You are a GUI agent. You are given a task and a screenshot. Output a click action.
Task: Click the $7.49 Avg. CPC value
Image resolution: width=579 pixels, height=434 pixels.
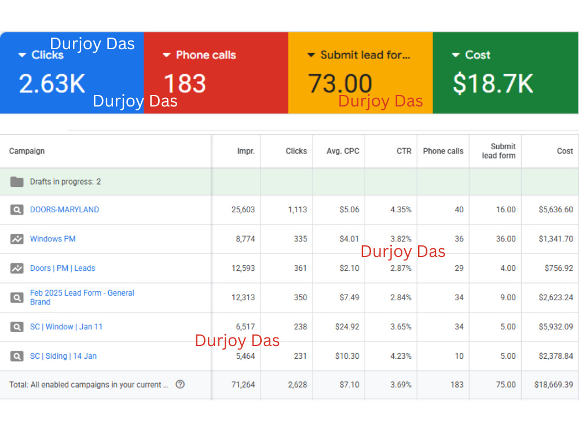(x=349, y=297)
